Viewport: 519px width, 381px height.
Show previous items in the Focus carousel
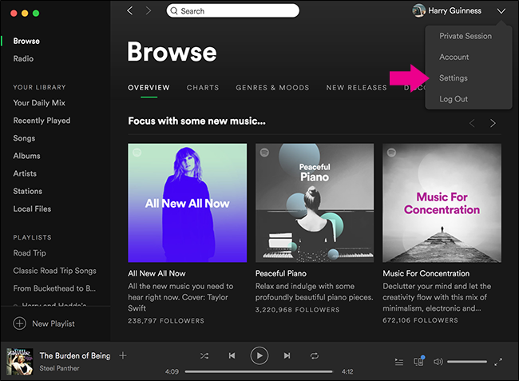click(472, 124)
